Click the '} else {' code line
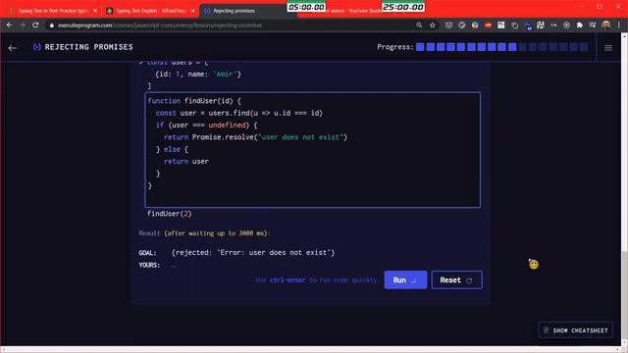The height and width of the screenshot is (353, 628). [172, 149]
